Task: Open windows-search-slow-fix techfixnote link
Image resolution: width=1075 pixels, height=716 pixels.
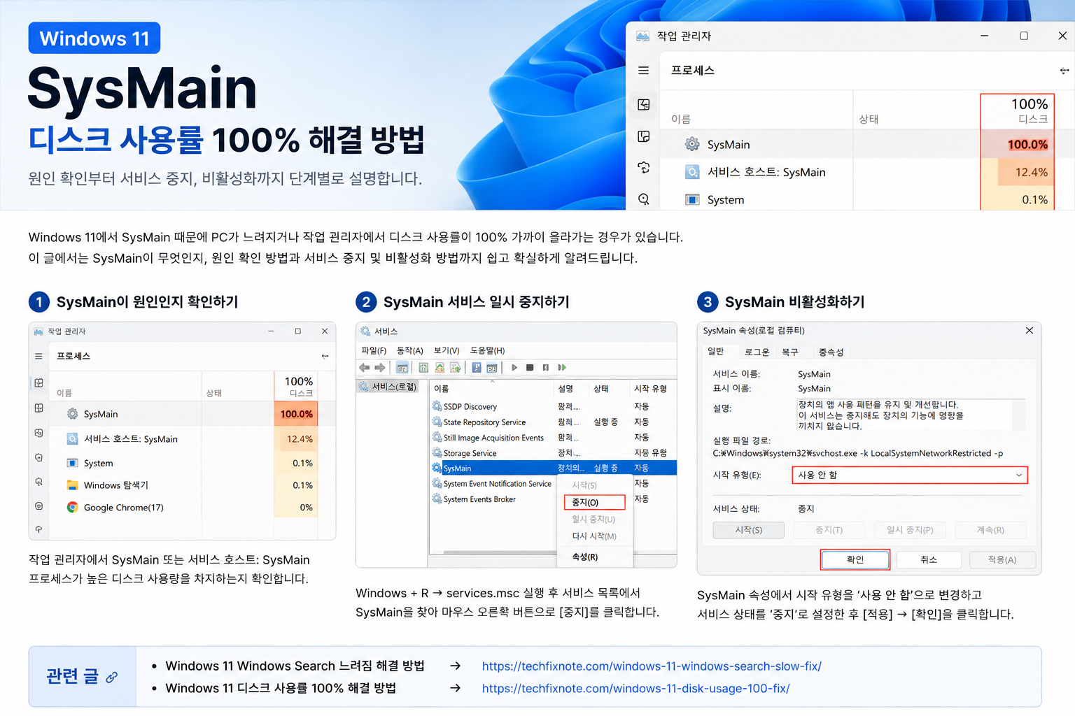Action: click(x=652, y=666)
